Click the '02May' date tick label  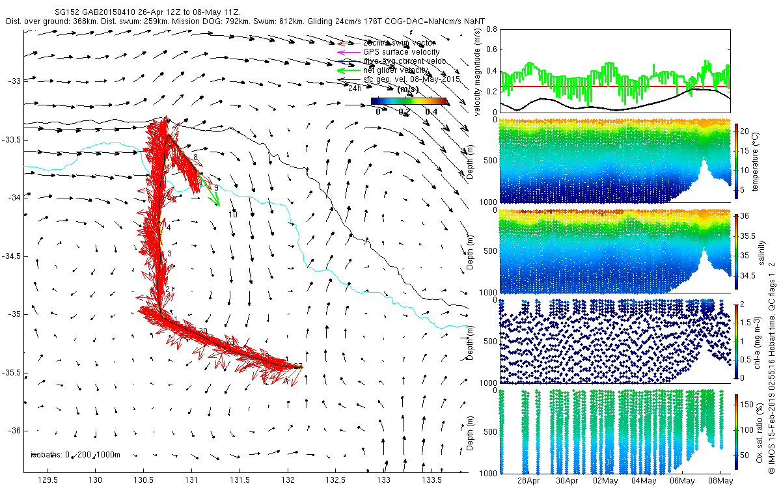[605, 480]
